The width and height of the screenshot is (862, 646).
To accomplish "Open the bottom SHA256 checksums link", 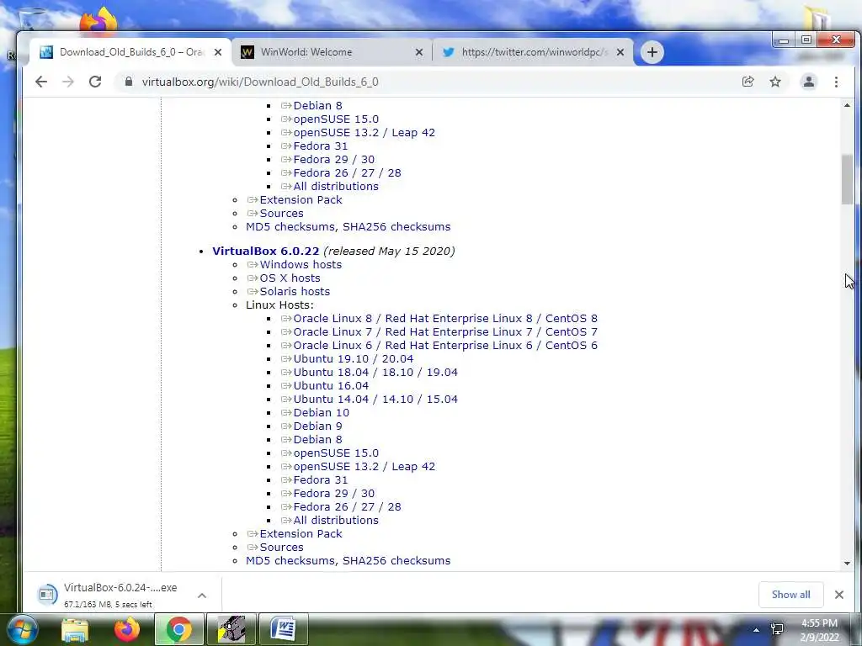I will [x=396, y=561].
